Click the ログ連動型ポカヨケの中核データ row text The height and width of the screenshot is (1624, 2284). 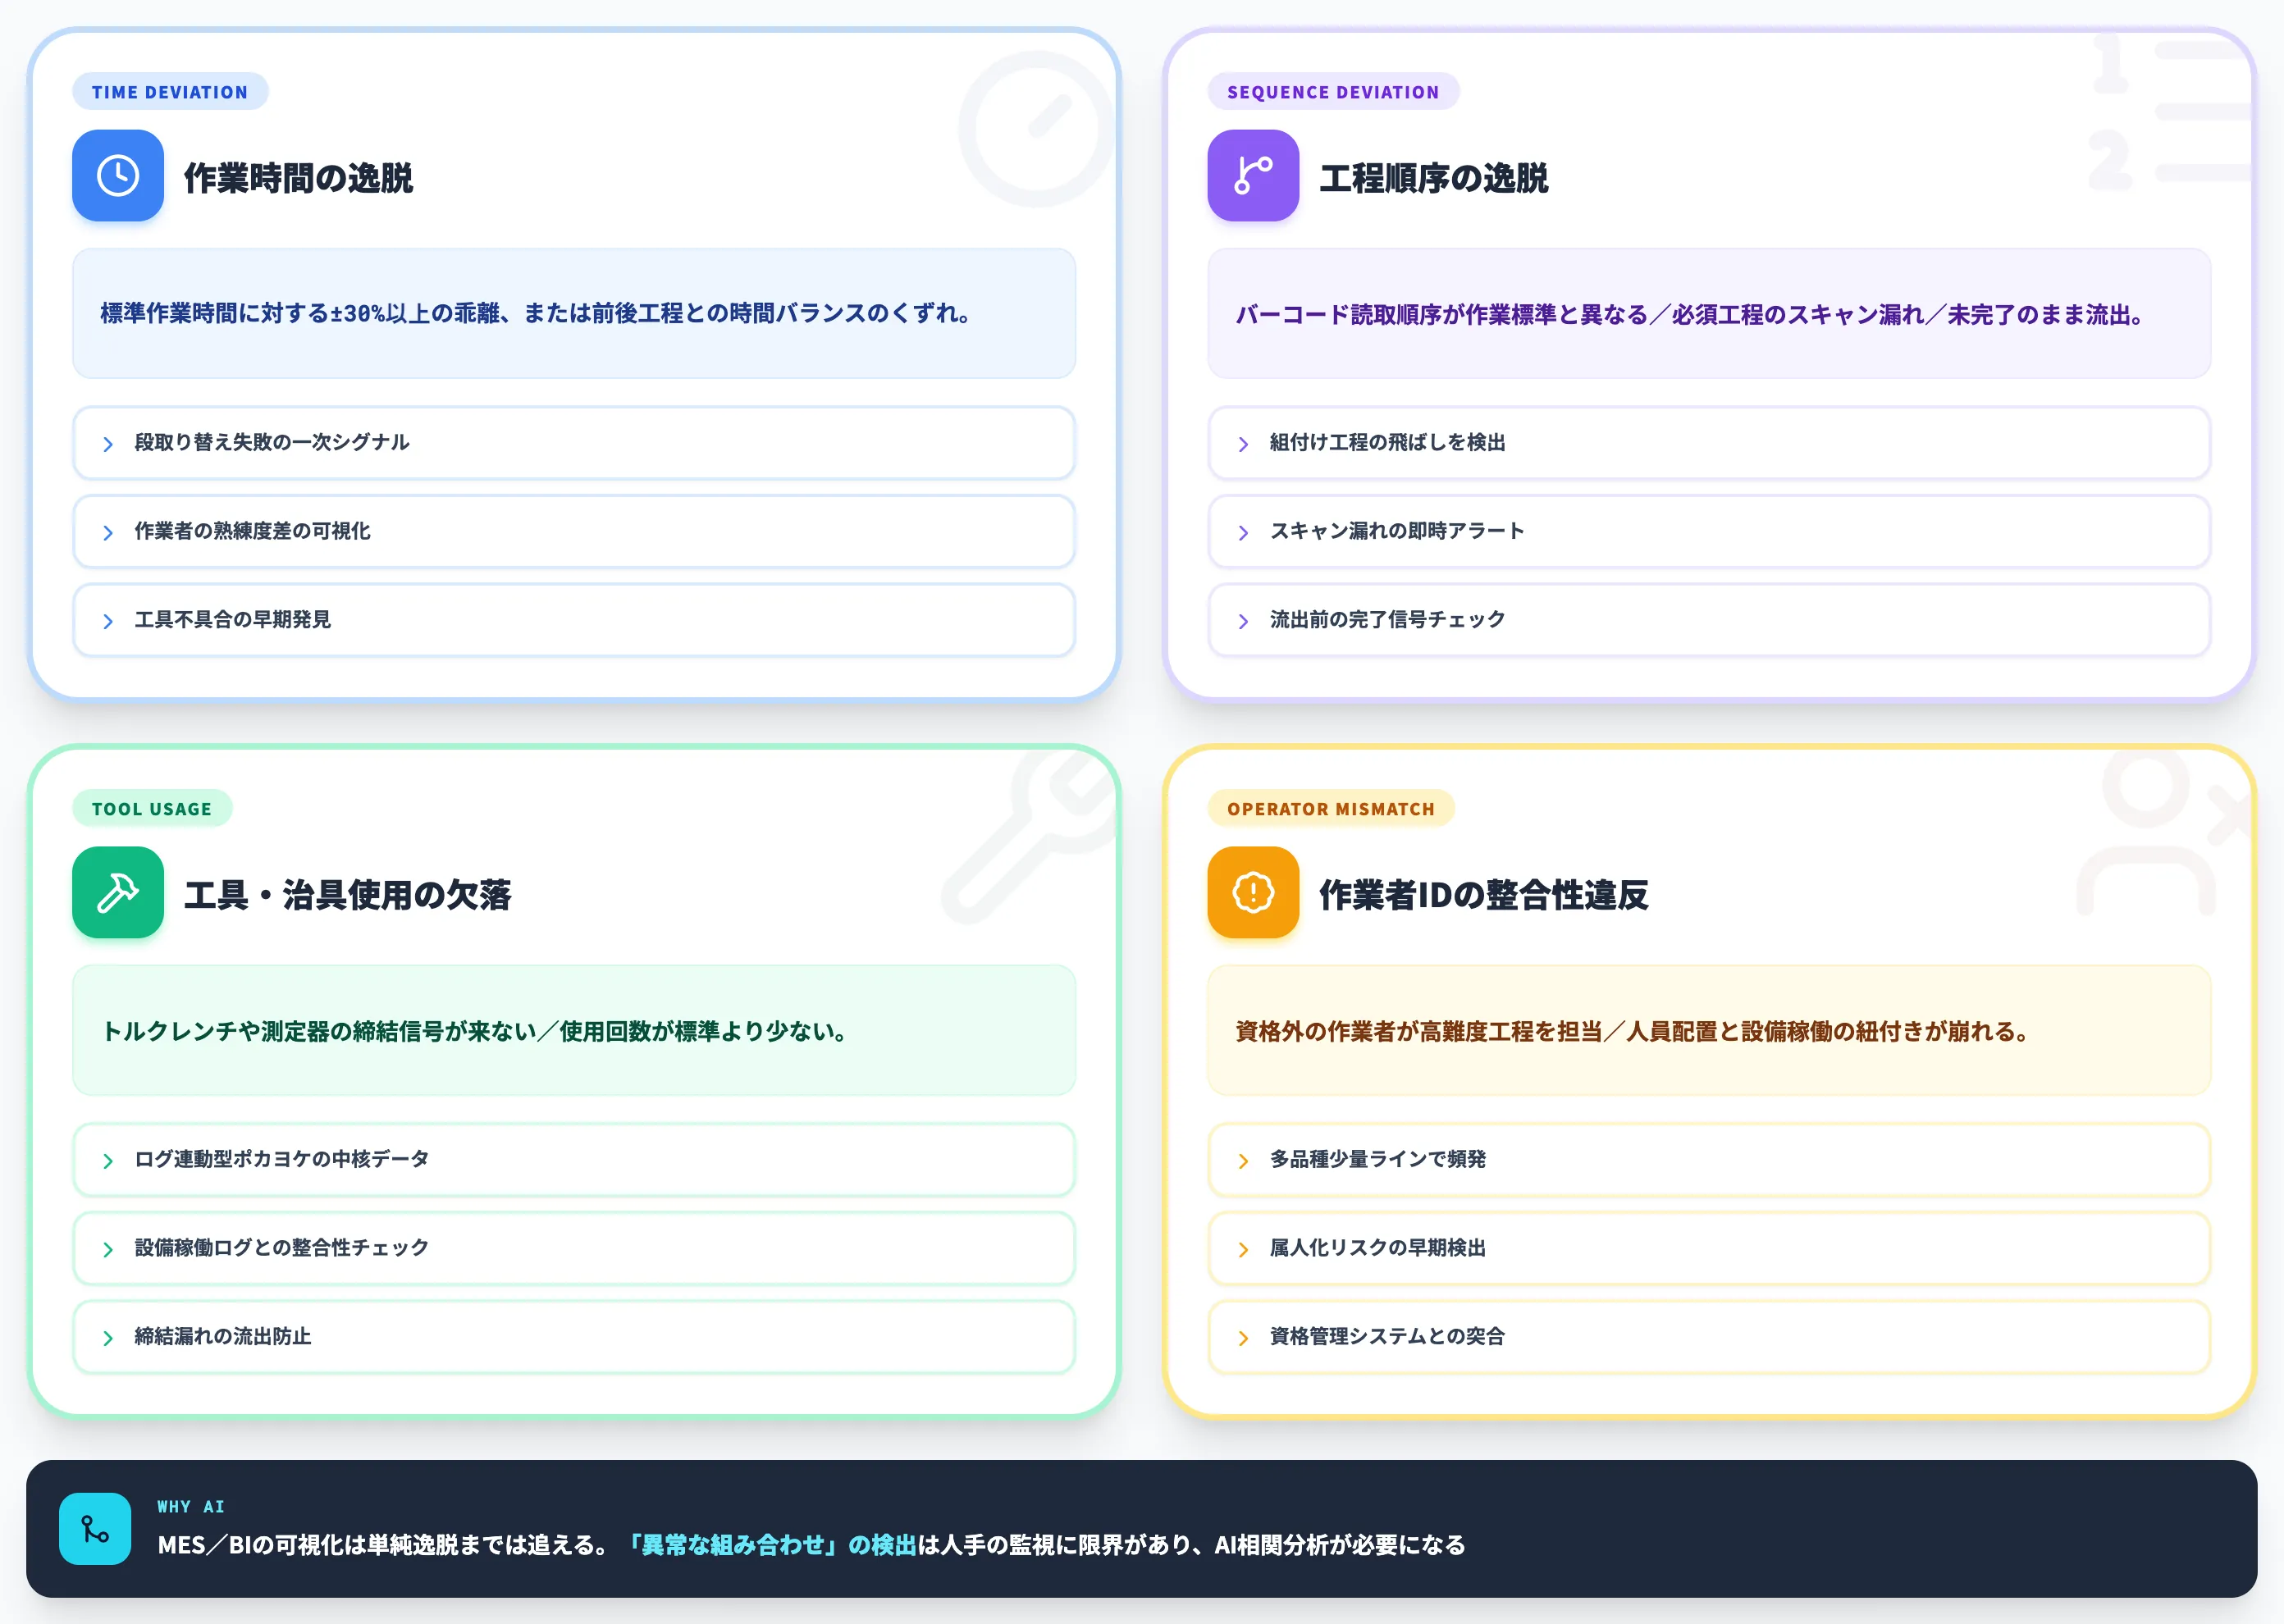point(282,1159)
